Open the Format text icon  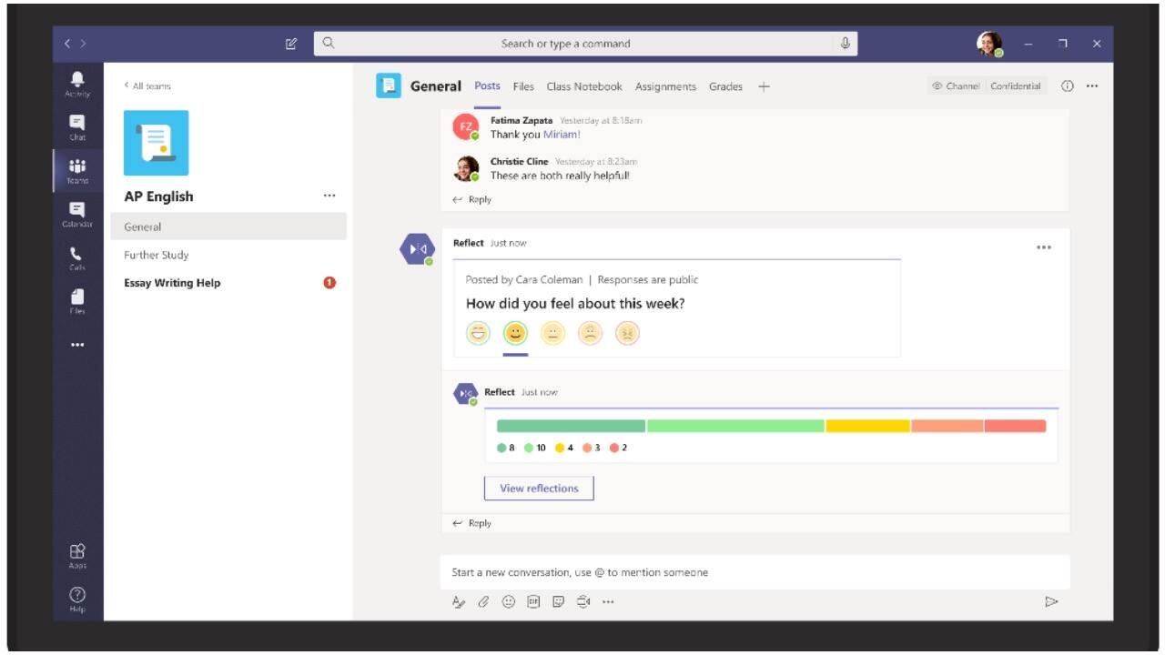[x=459, y=601]
